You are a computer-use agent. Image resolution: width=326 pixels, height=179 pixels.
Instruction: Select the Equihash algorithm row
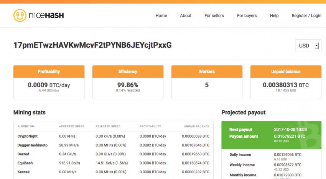click(x=113, y=163)
